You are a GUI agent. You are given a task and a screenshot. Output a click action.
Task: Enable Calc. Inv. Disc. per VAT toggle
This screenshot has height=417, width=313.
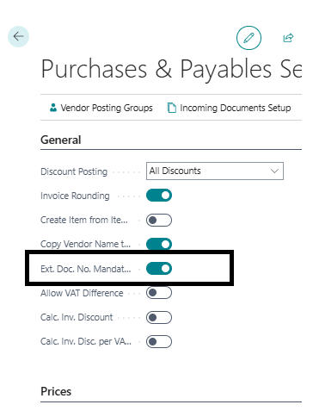tap(159, 341)
